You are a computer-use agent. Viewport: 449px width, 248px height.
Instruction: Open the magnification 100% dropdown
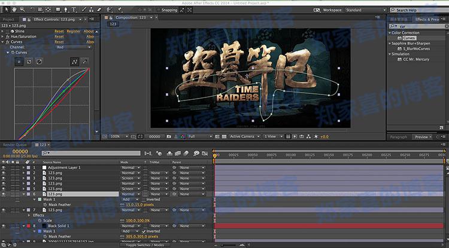(x=119, y=137)
